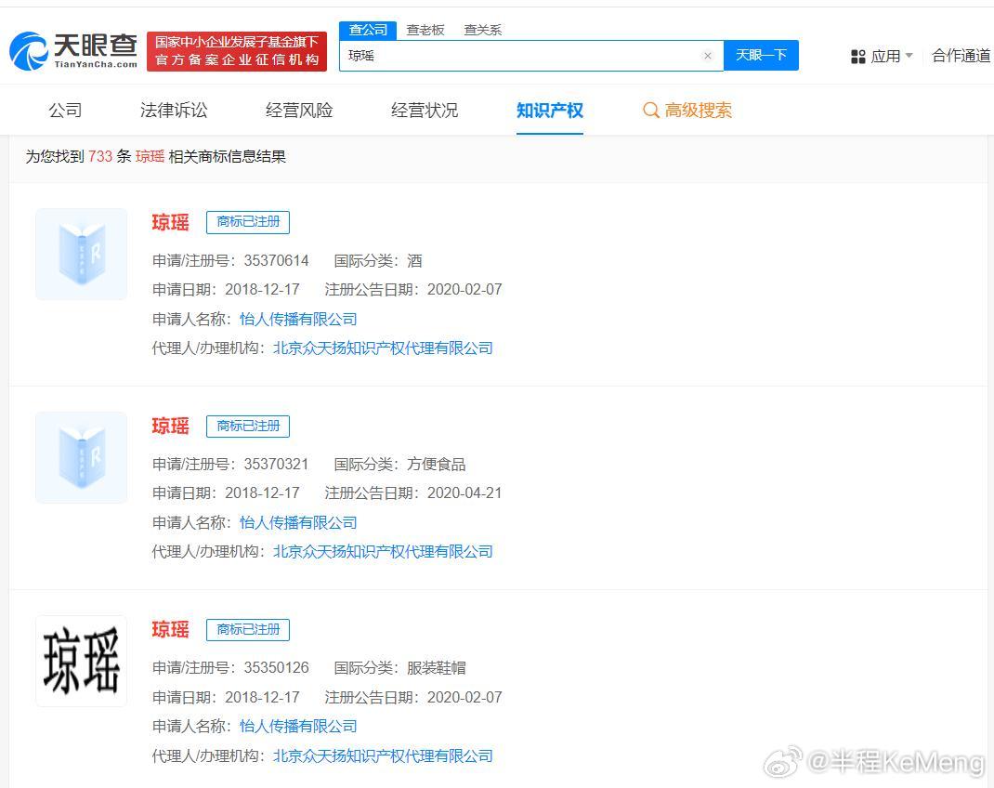Image resolution: width=994 pixels, height=788 pixels.
Task: Open applicant 怡人传播有限公司 in 酒 entry
Action: coord(298,319)
